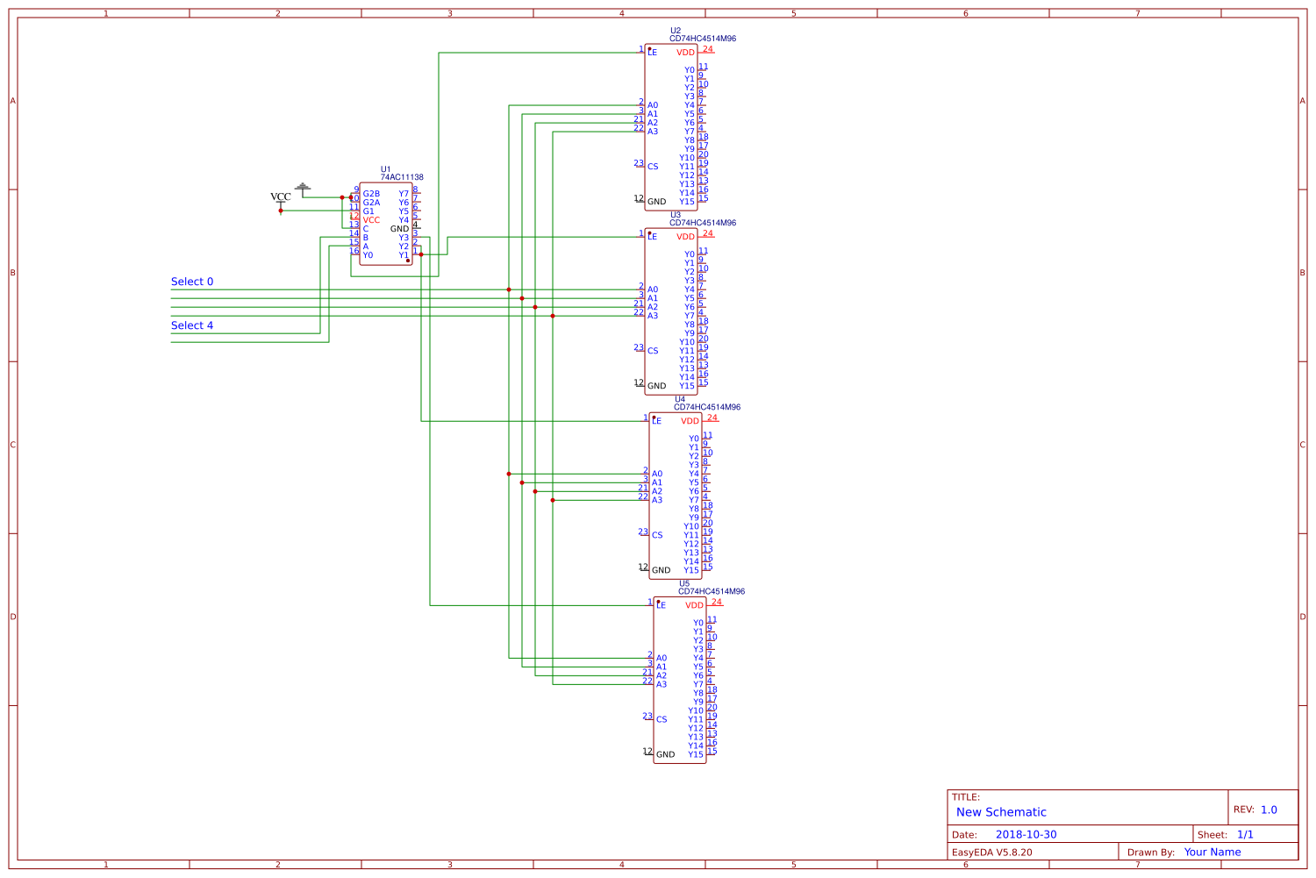Click Your Name in Drawn By field
The height and width of the screenshot is (878, 1316).
tap(1212, 852)
